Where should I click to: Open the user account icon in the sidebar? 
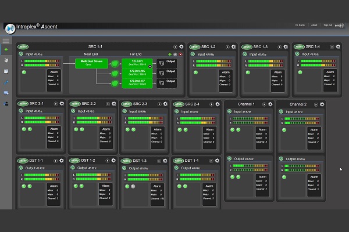point(6,104)
